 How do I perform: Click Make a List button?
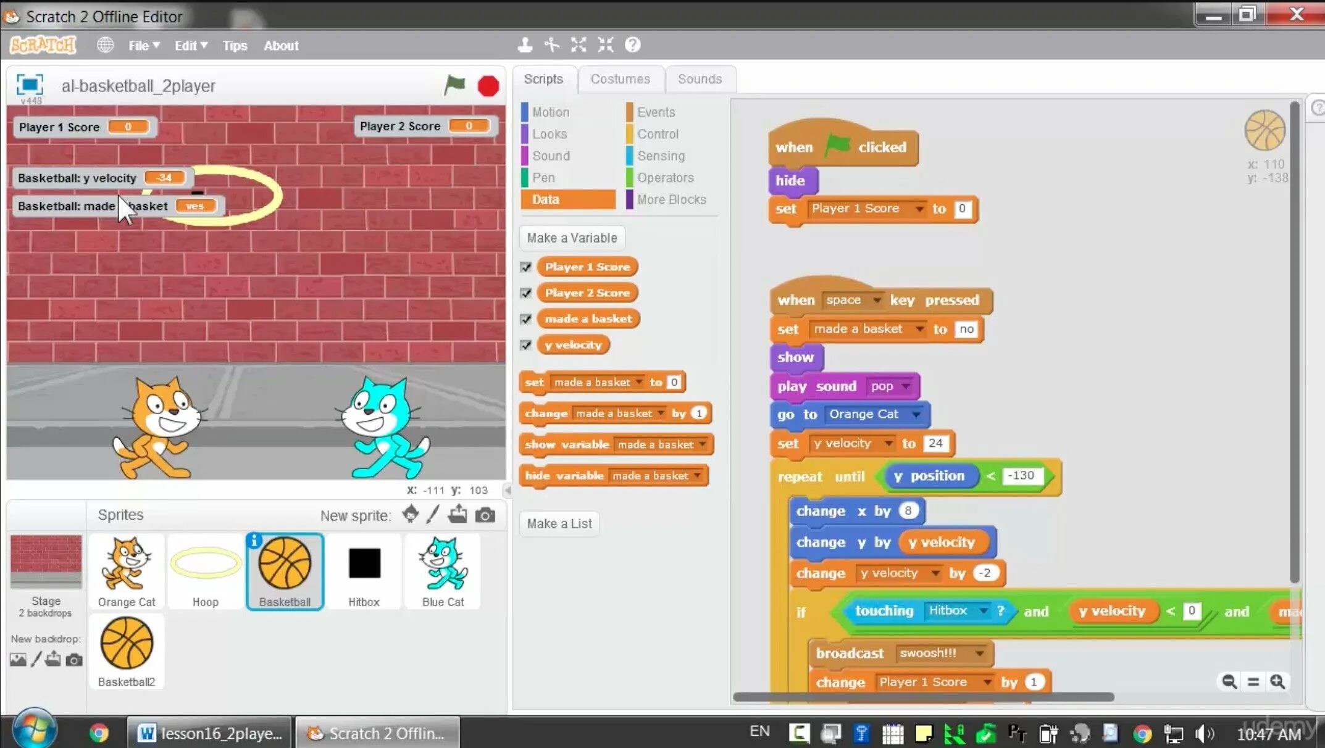(559, 522)
